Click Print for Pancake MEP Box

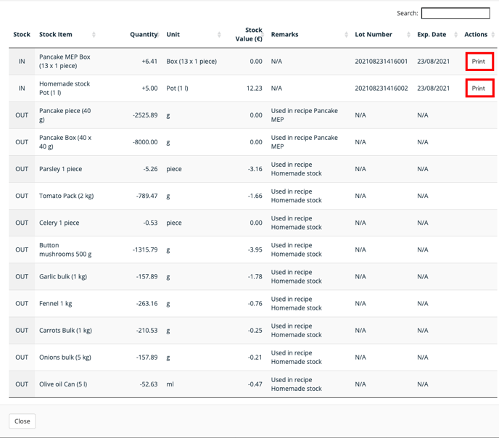479,62
